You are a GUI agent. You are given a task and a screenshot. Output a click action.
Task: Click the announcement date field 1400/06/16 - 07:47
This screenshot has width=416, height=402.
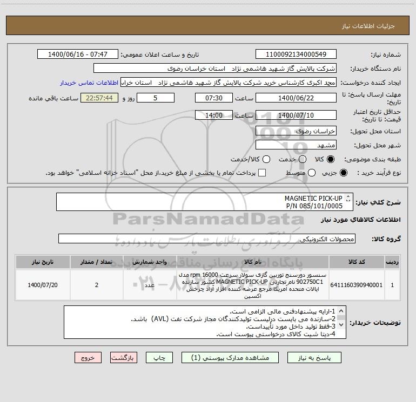(77, 54)
